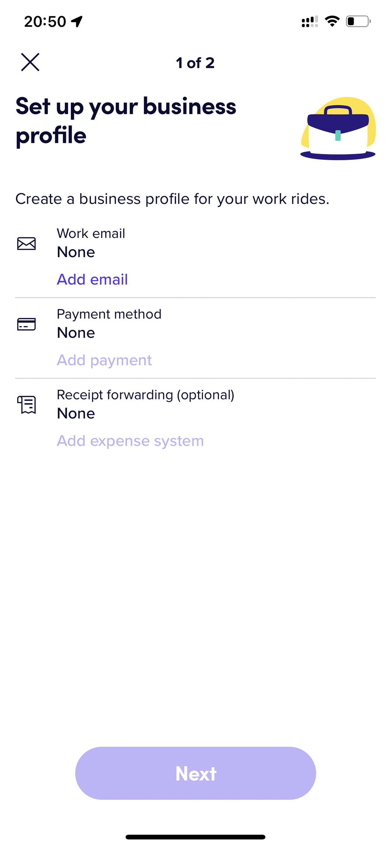This screenshot has height=847, width=391.
Task: Tap the cellular signal icon
Action: [310, 21]
